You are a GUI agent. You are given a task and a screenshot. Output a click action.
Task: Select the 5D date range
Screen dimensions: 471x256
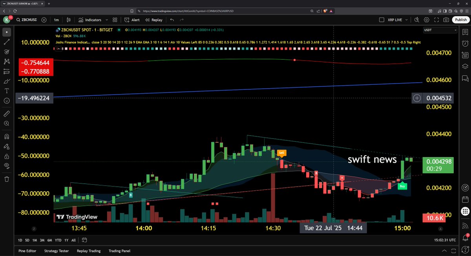[x=27, y=240]
